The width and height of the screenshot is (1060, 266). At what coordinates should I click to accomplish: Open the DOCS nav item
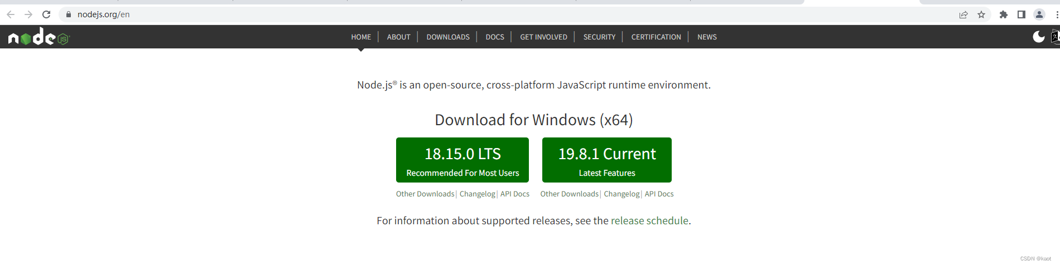click(495, 37)
